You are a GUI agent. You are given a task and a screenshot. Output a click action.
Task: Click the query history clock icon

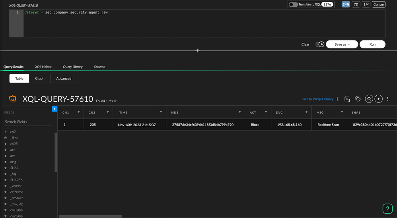320,44
